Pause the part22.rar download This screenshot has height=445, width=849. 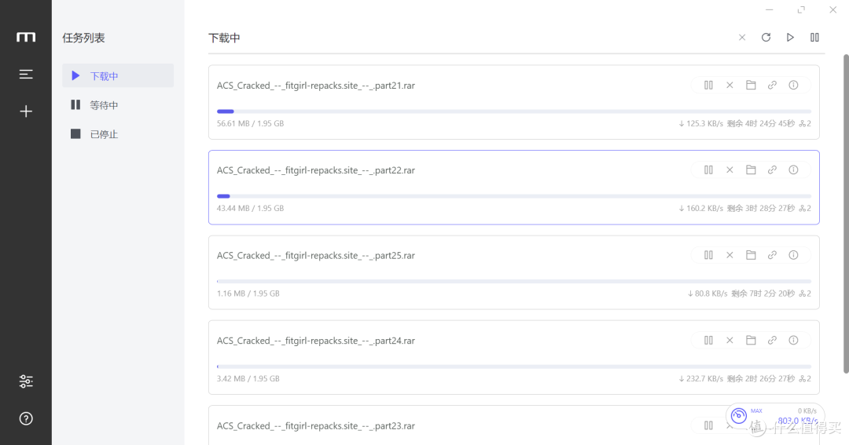[708, 170]
